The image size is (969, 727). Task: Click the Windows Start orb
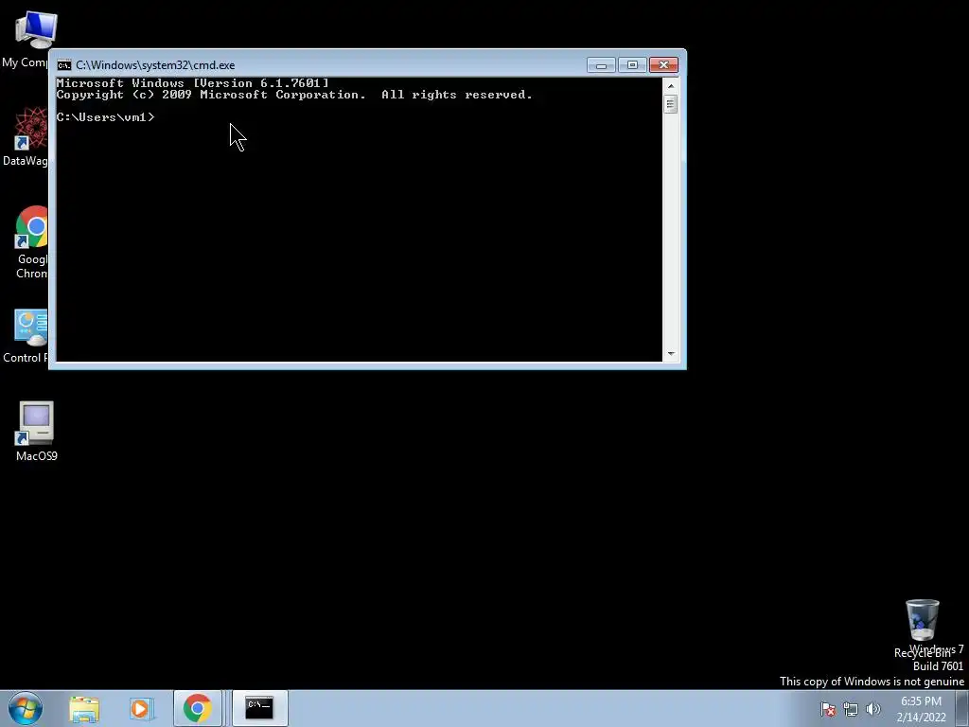click(26, 708)
